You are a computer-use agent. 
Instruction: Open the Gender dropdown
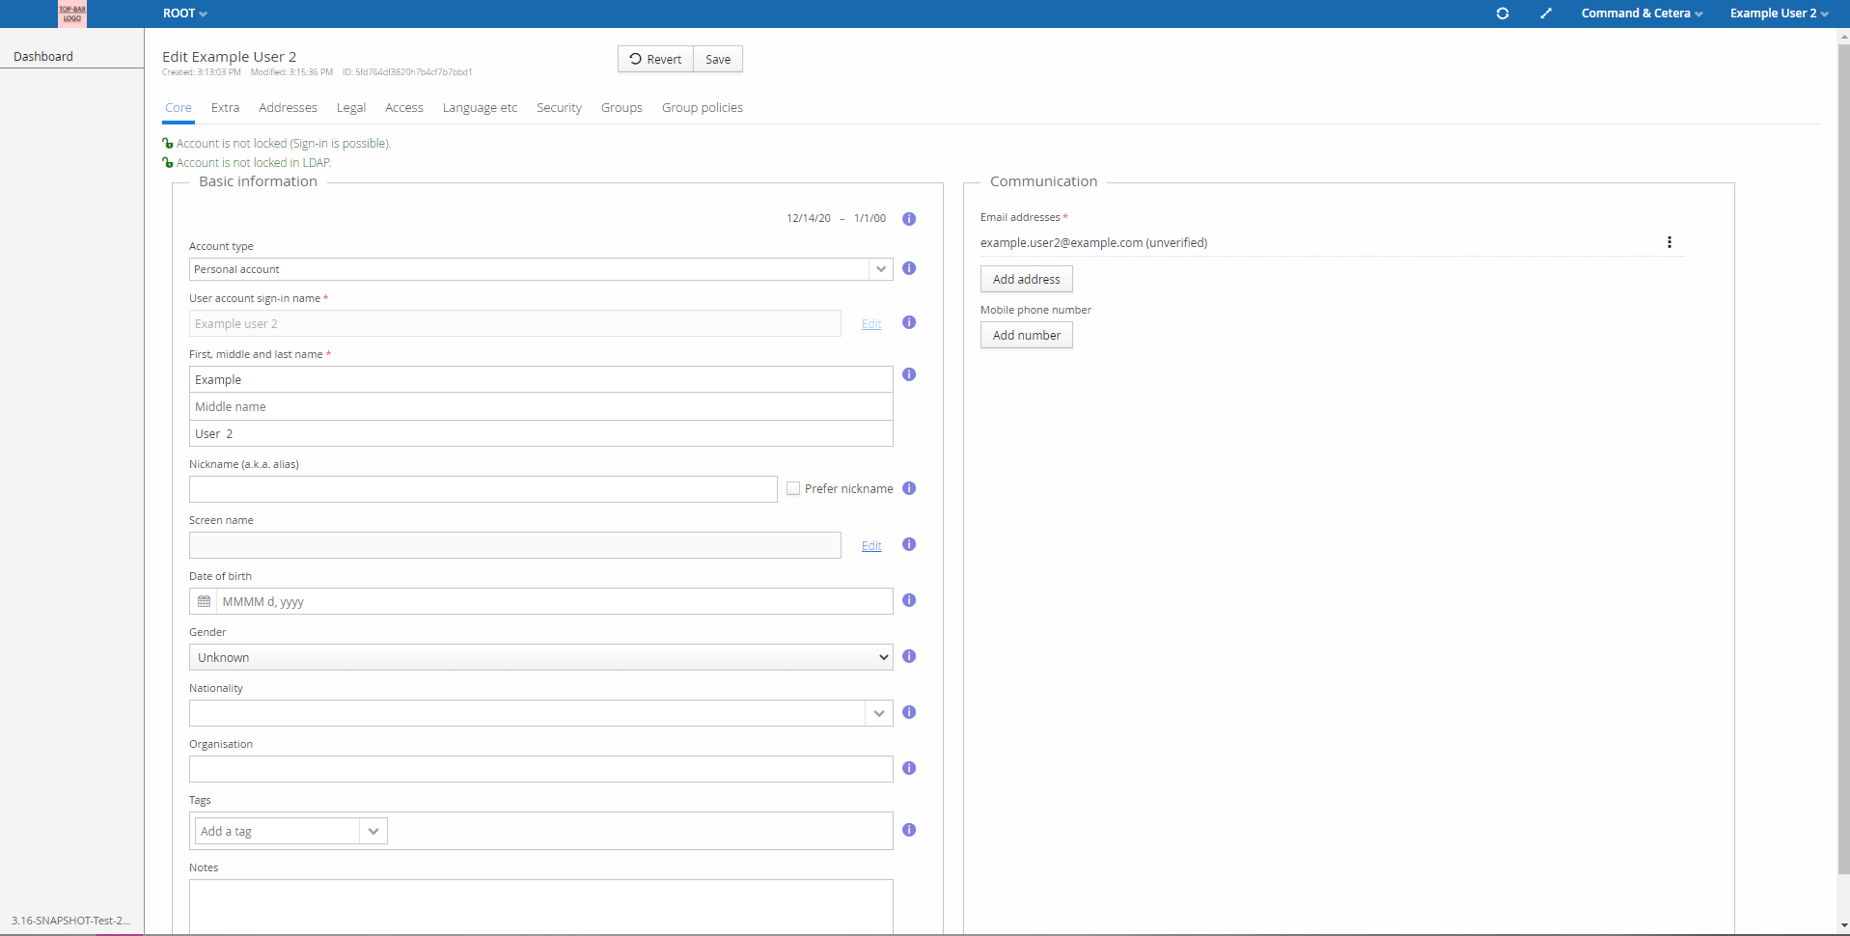540,657
